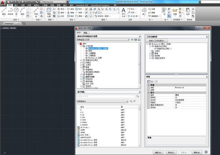Click the 3D Studio command row
Screen dimensions: 220x155
point(108,127)
